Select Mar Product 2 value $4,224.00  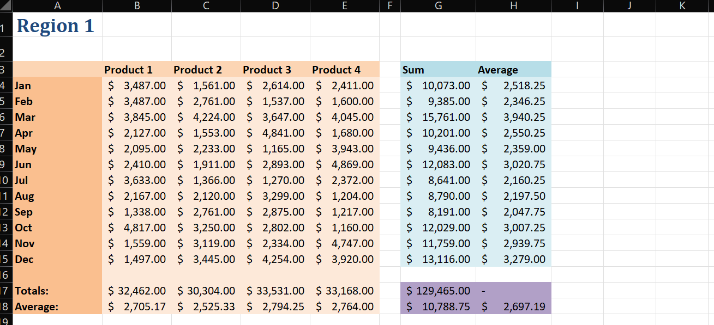click(206, 117)
